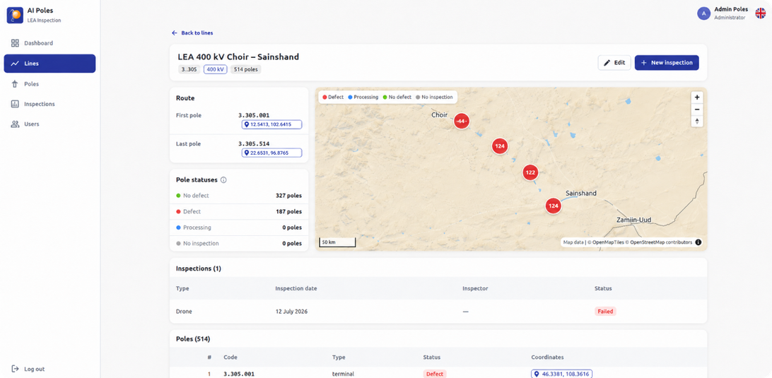Open the Drone inspection row
This screenshot has width=772, height=378.
point(438,312)
